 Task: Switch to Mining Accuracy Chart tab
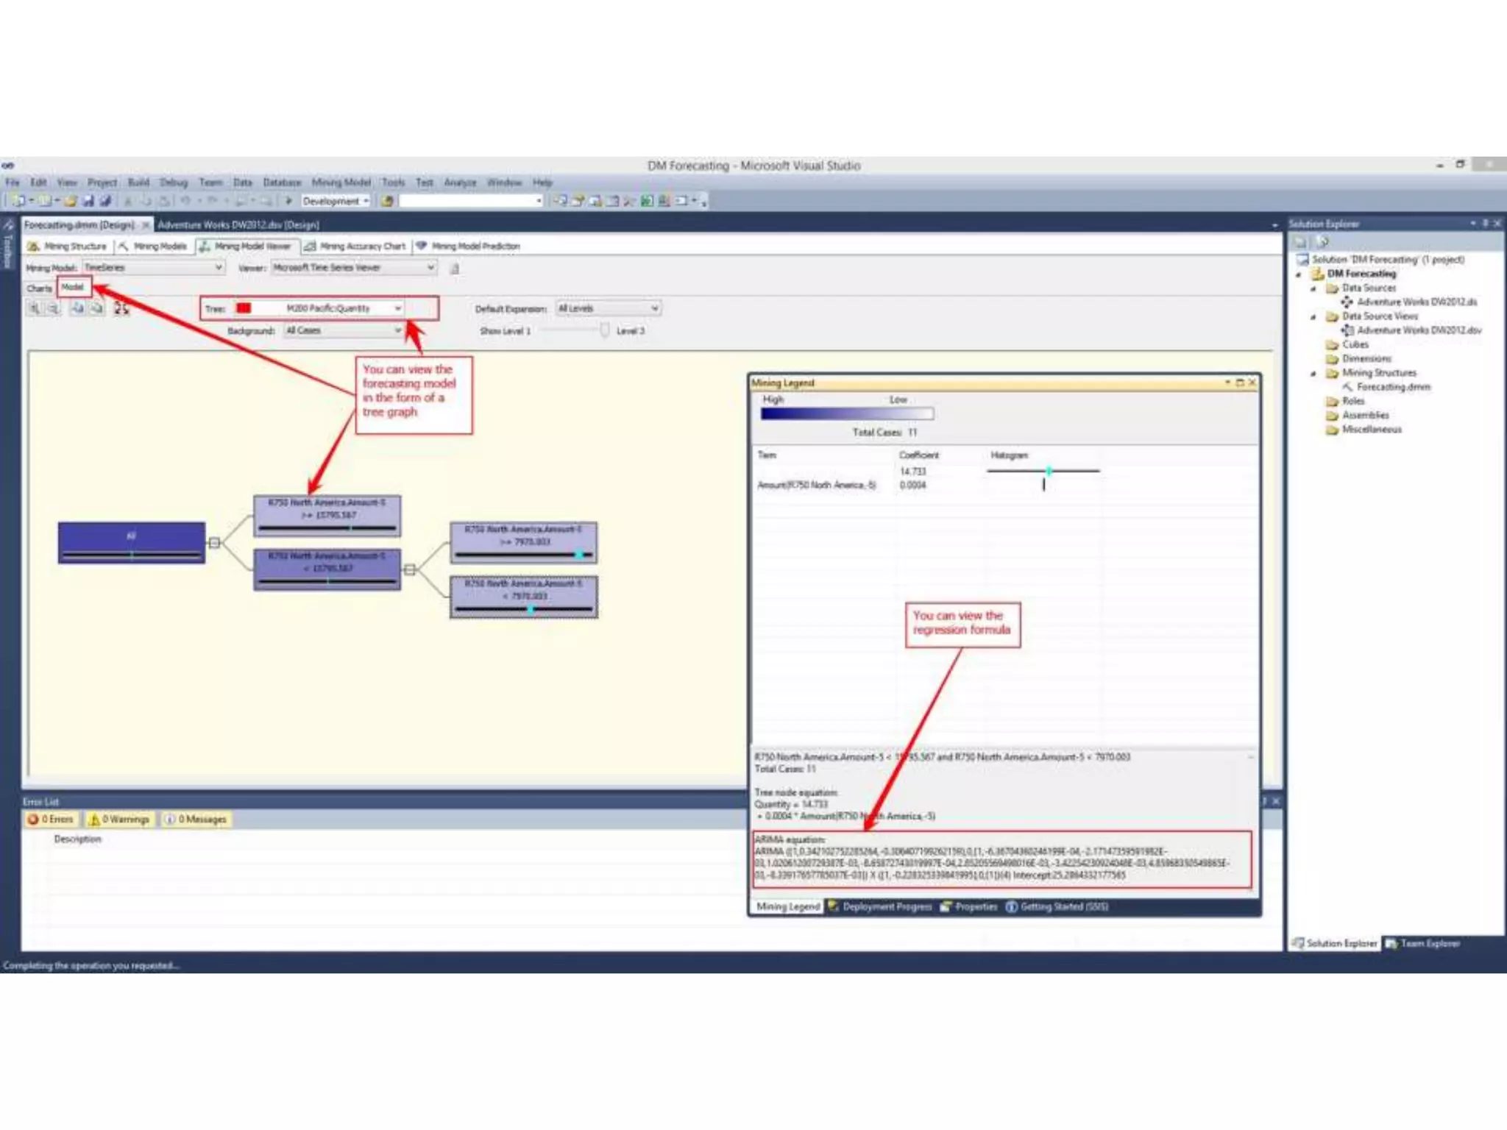(x=355, y=246)
